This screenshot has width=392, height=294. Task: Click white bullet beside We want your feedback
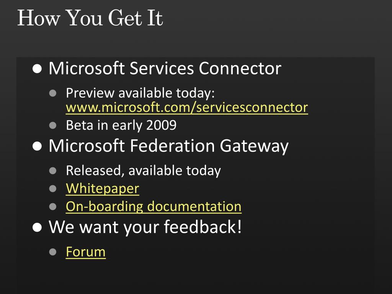coord(37,227)
